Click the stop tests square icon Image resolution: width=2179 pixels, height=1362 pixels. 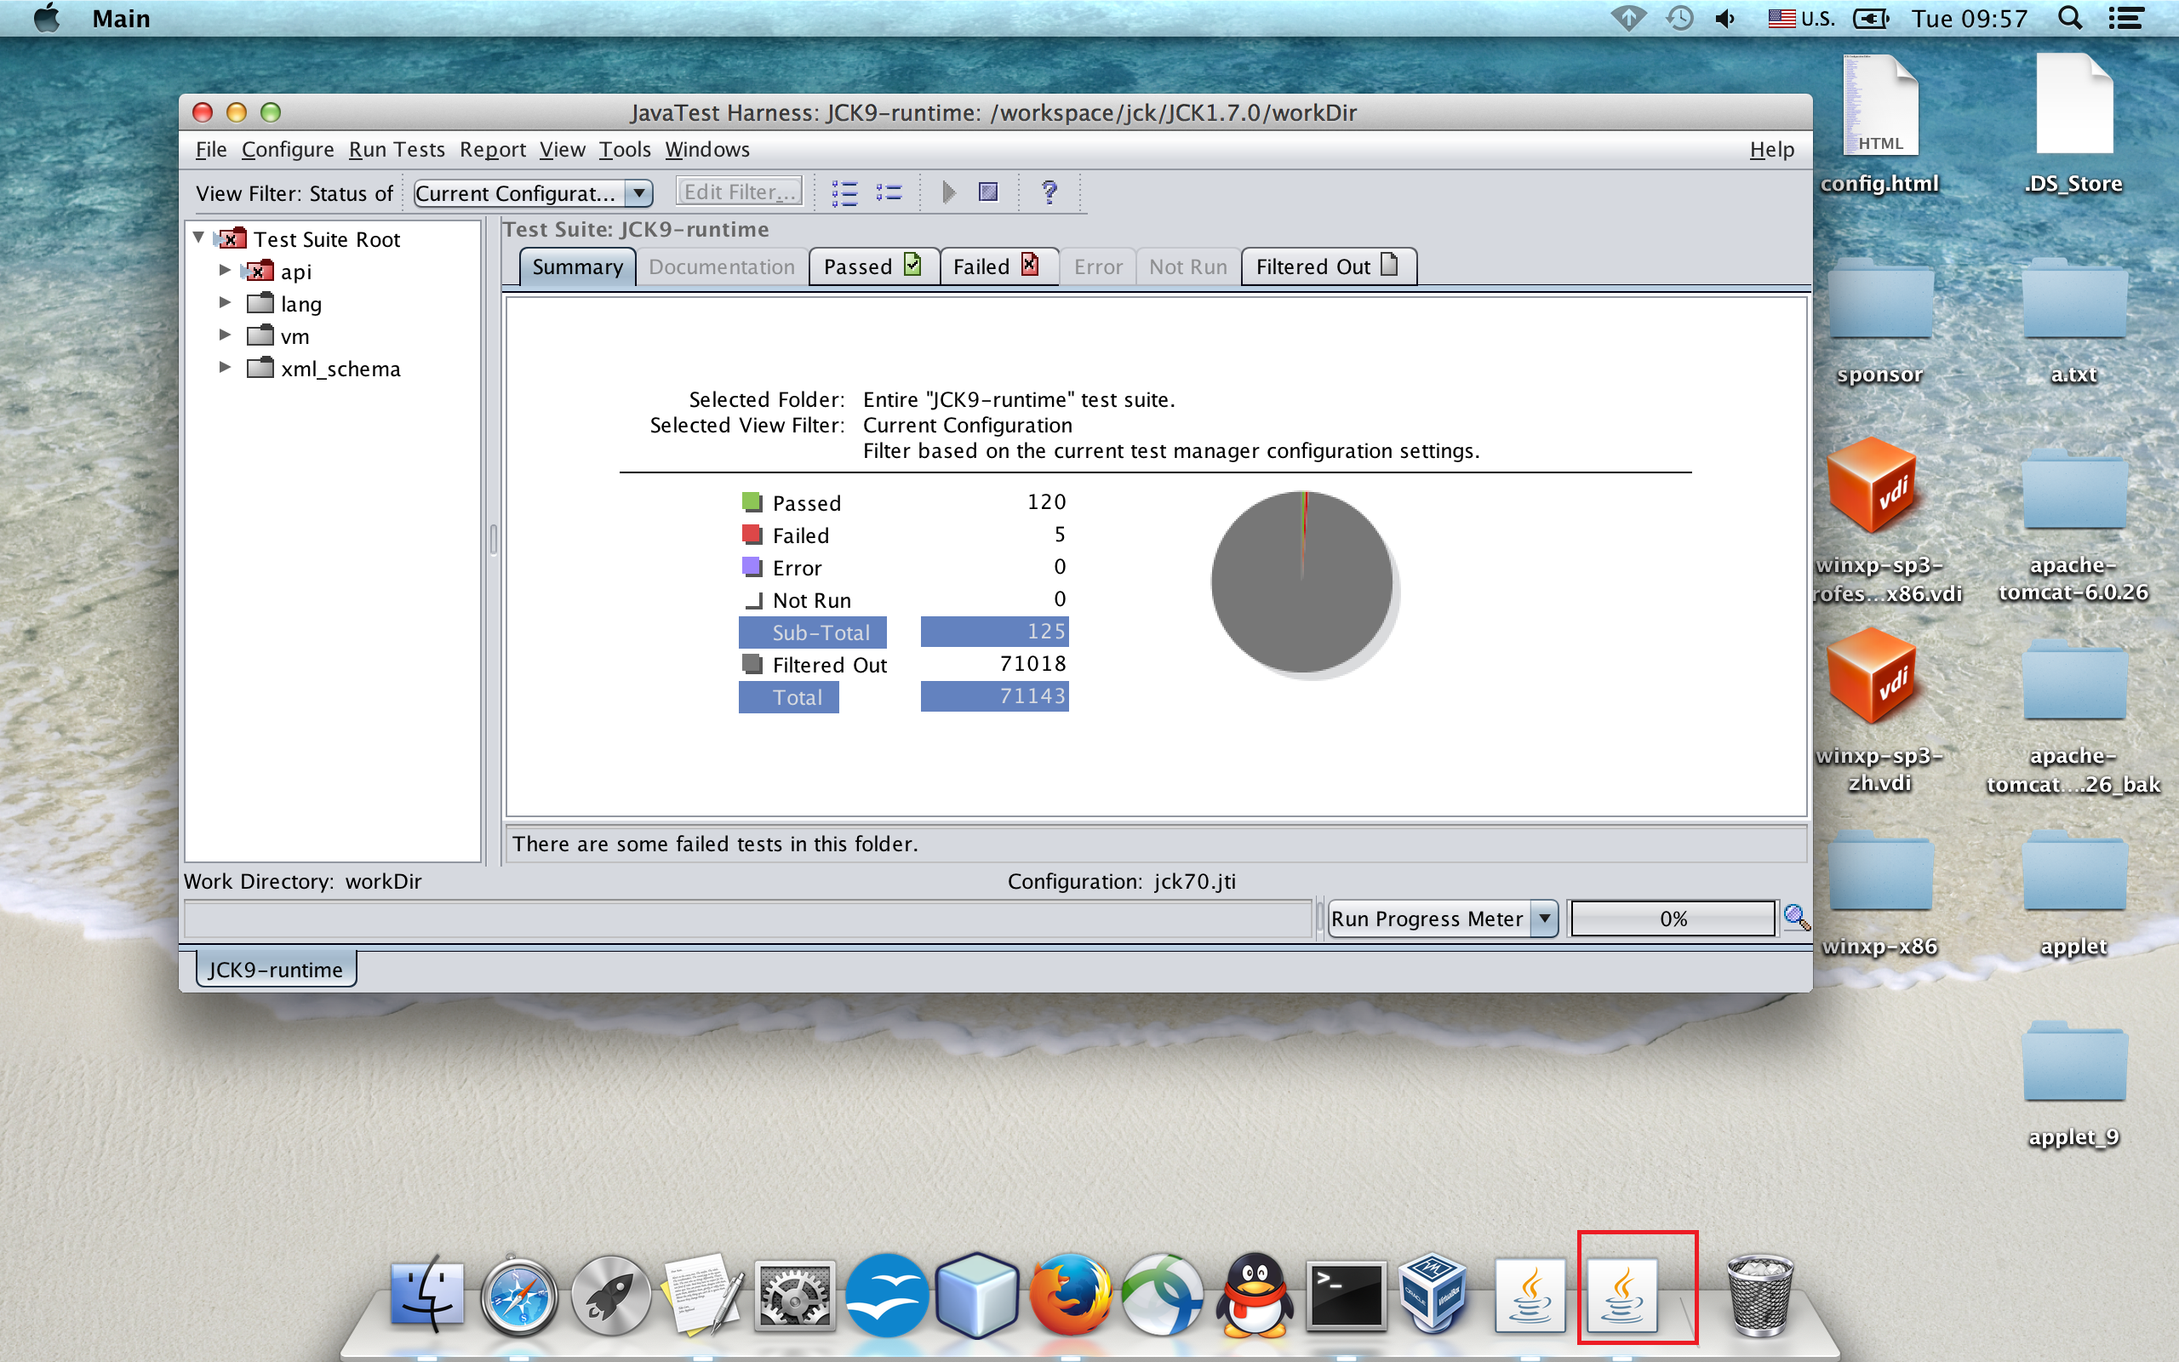click(987, 192)
